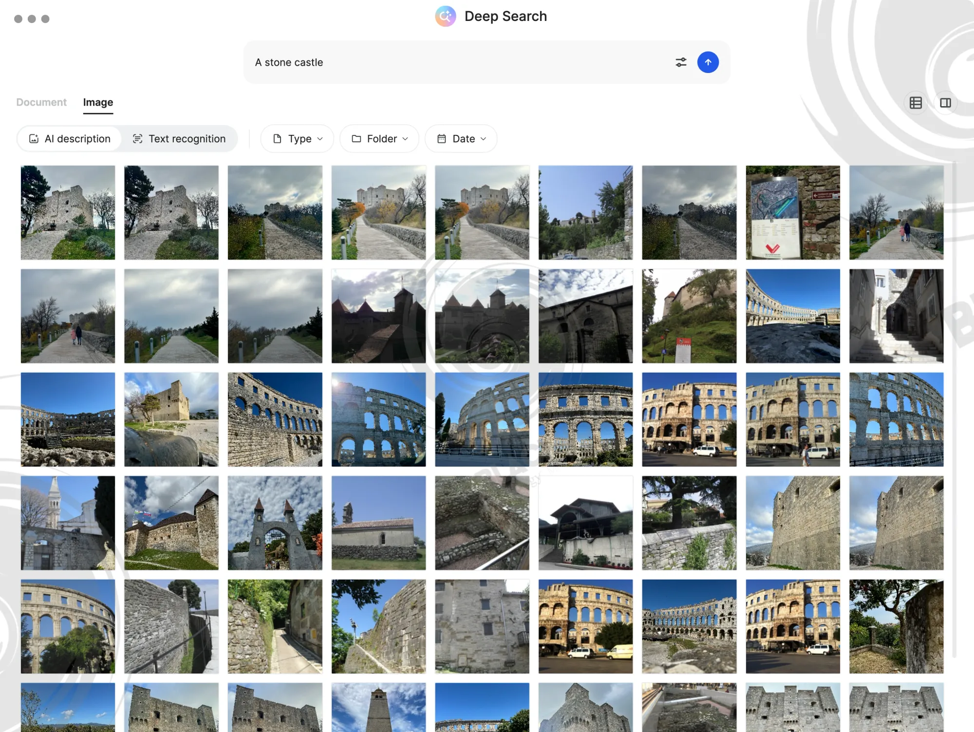
Task: Click the folder icon on the Folder filter
Action: (x=356, y=139)
